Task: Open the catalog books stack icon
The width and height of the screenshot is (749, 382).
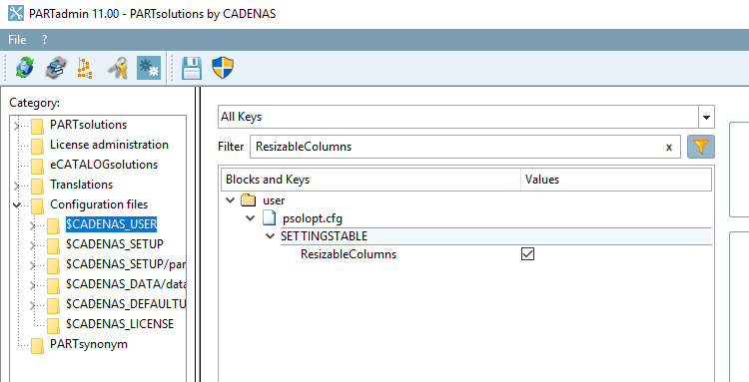Action: (56, 68)
